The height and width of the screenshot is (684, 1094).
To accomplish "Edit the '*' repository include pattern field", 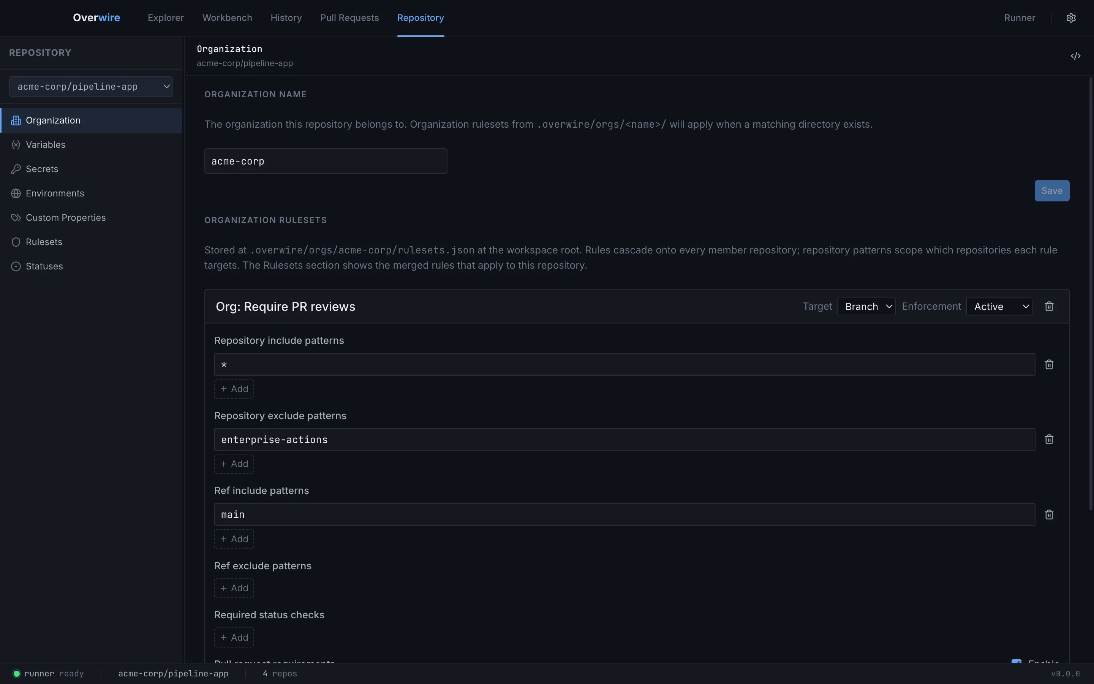I will click(x=624, y=364).
